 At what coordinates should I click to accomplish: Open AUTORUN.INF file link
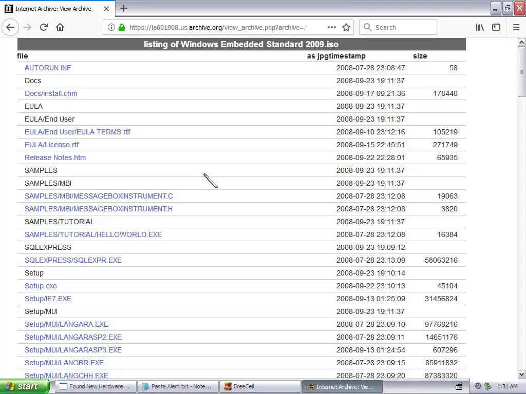click(48, 68)
